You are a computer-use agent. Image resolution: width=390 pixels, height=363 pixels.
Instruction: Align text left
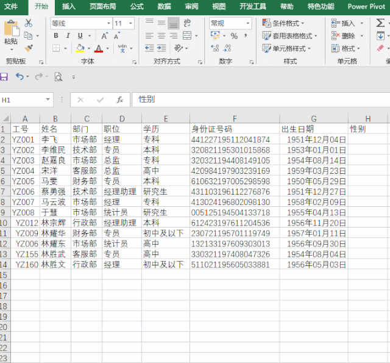coord(149,36)
